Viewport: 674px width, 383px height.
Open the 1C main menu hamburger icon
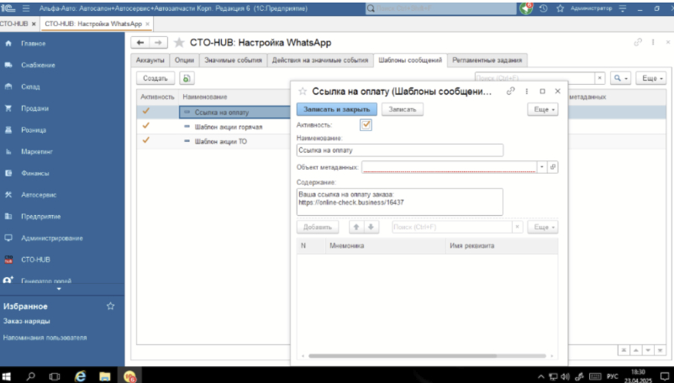click(x=26, y=8)
